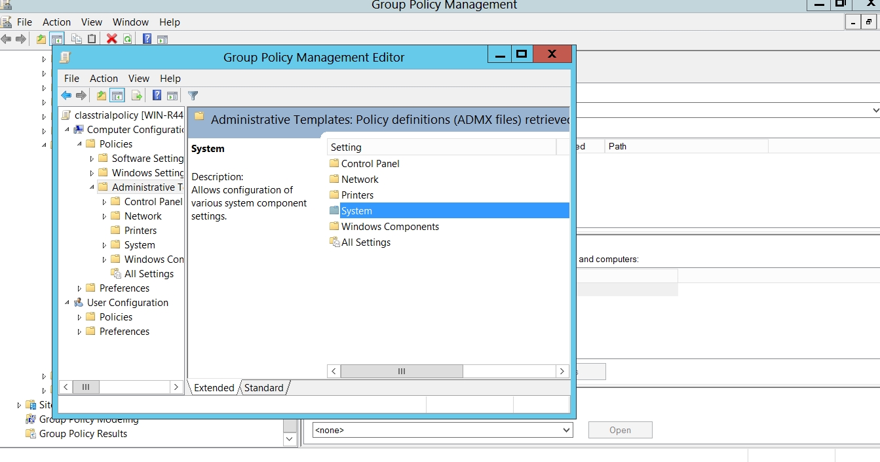Click the Help icon in editor toolbar
Image resolution: width=880 pixels, height=462 pixels.
coord(157,96)
